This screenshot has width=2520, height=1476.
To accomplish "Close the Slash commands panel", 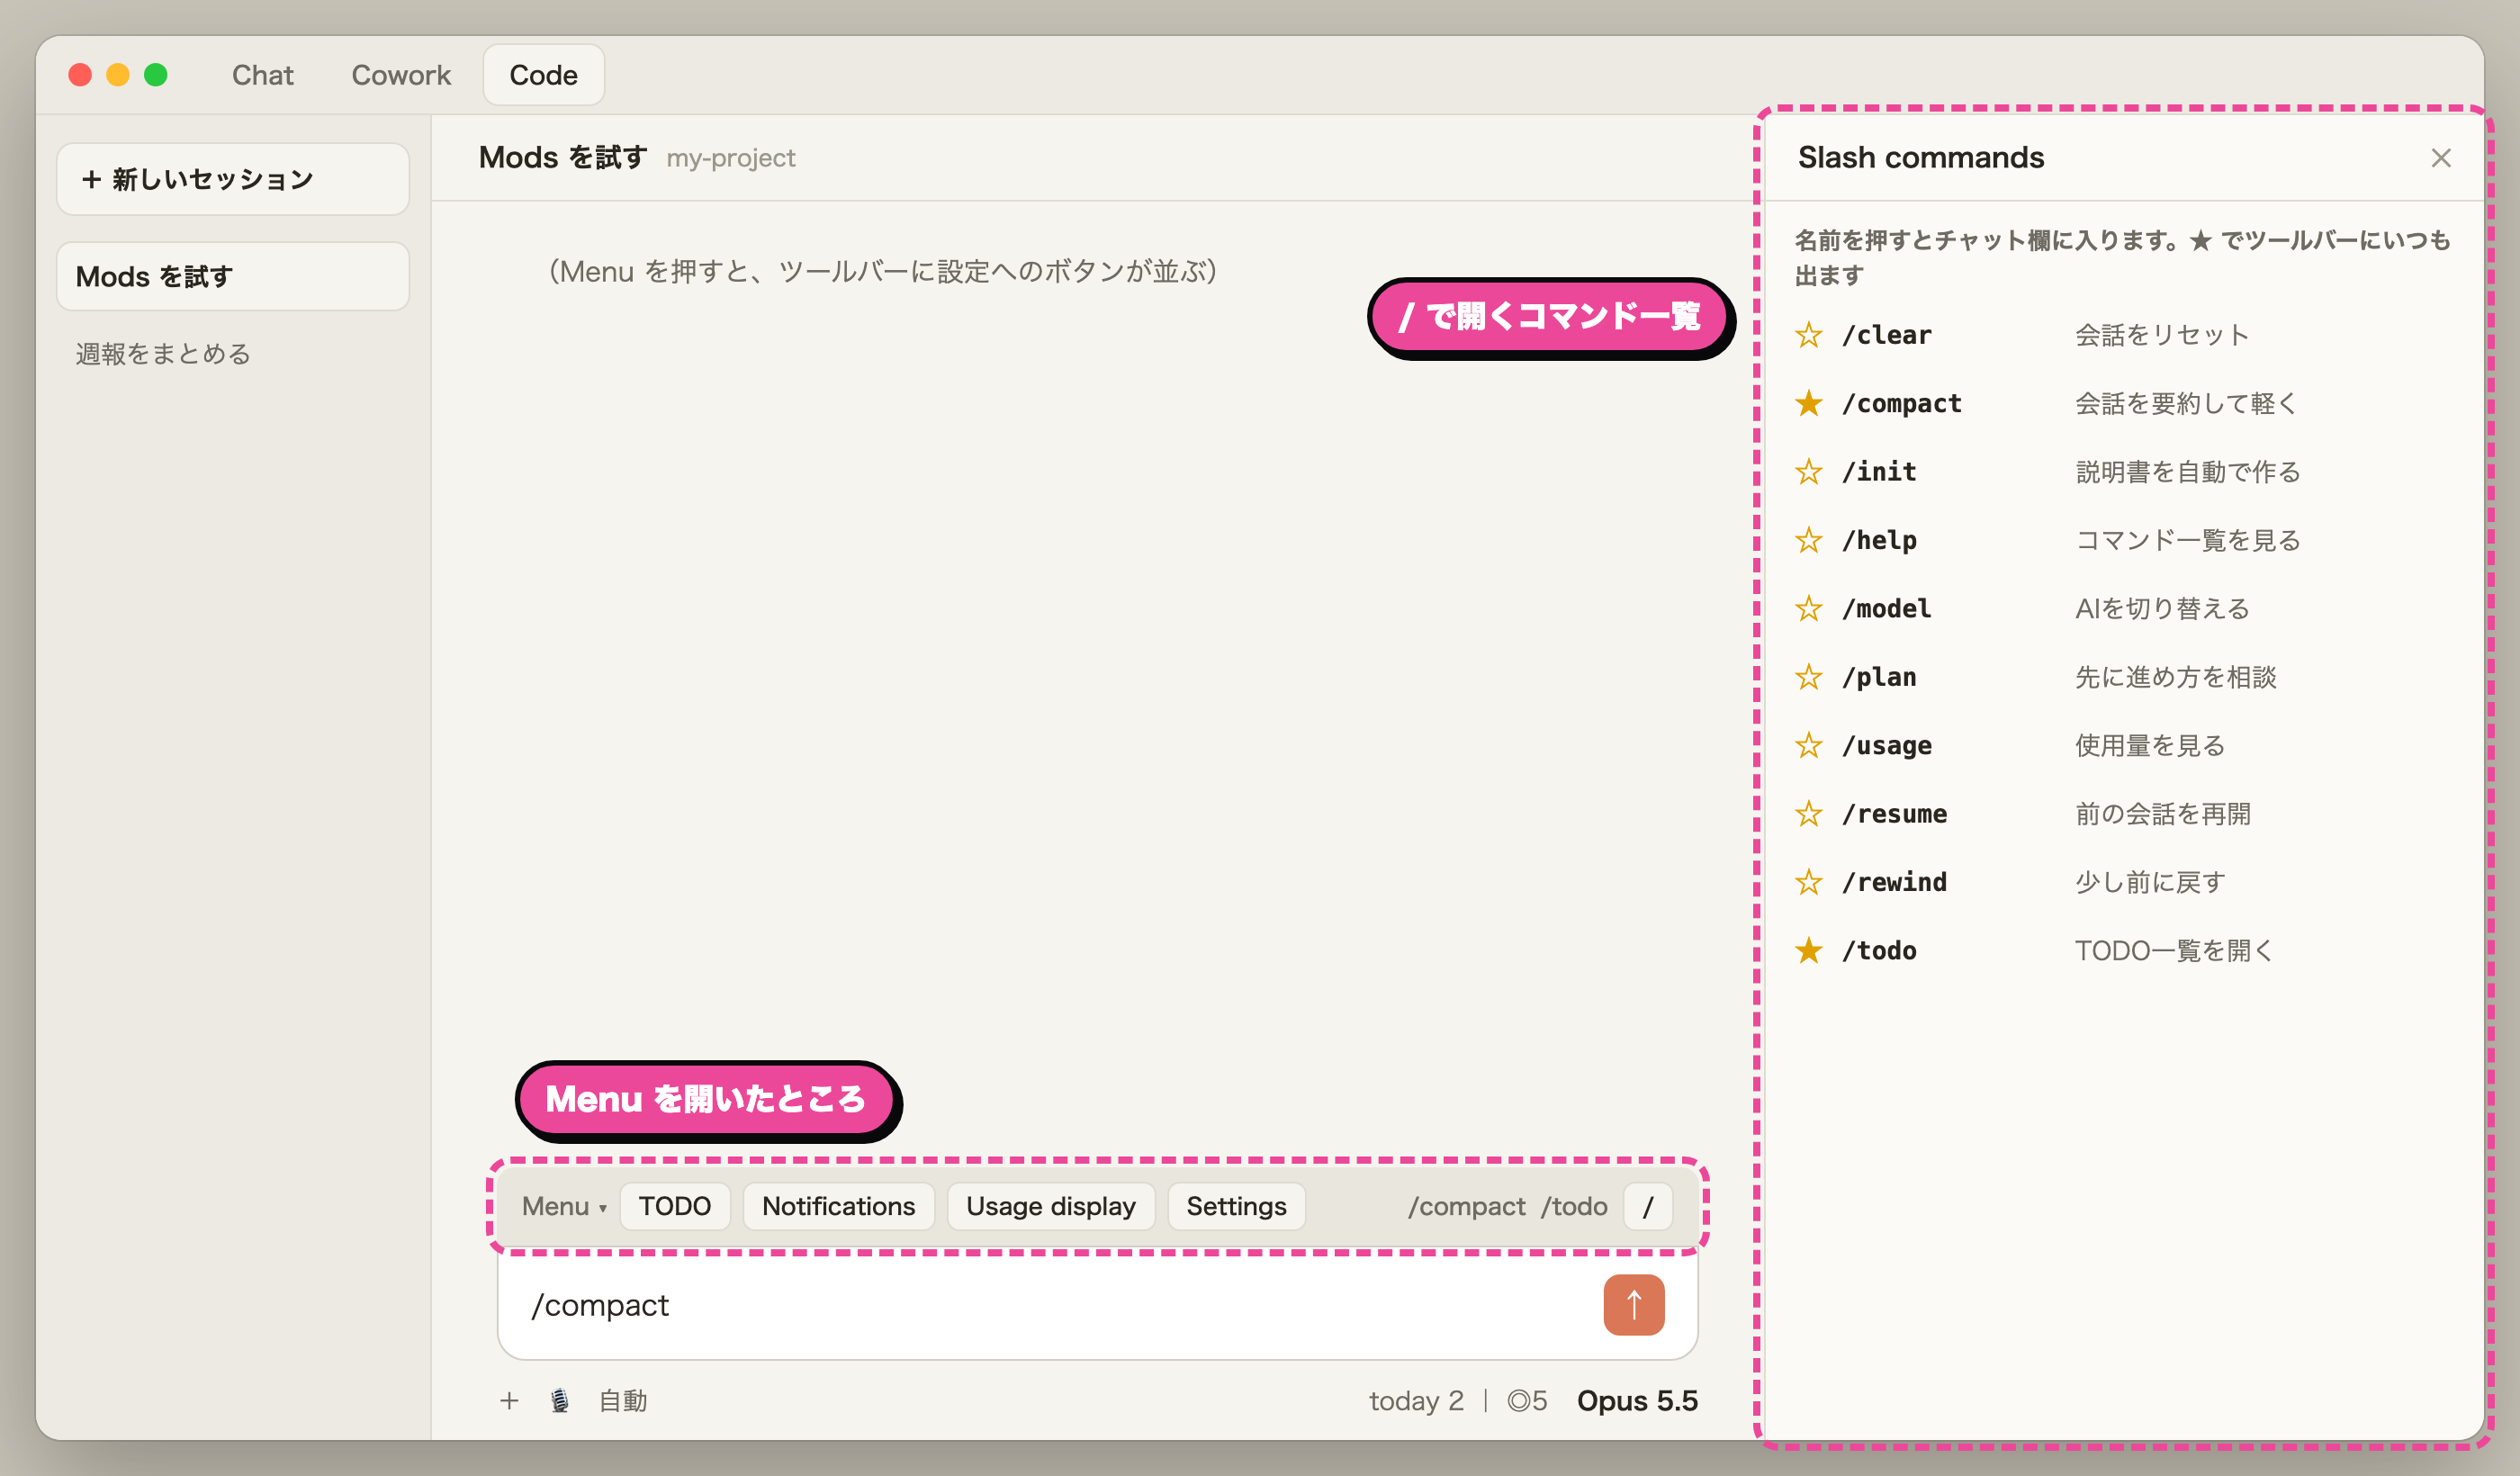I will 2440,158.
